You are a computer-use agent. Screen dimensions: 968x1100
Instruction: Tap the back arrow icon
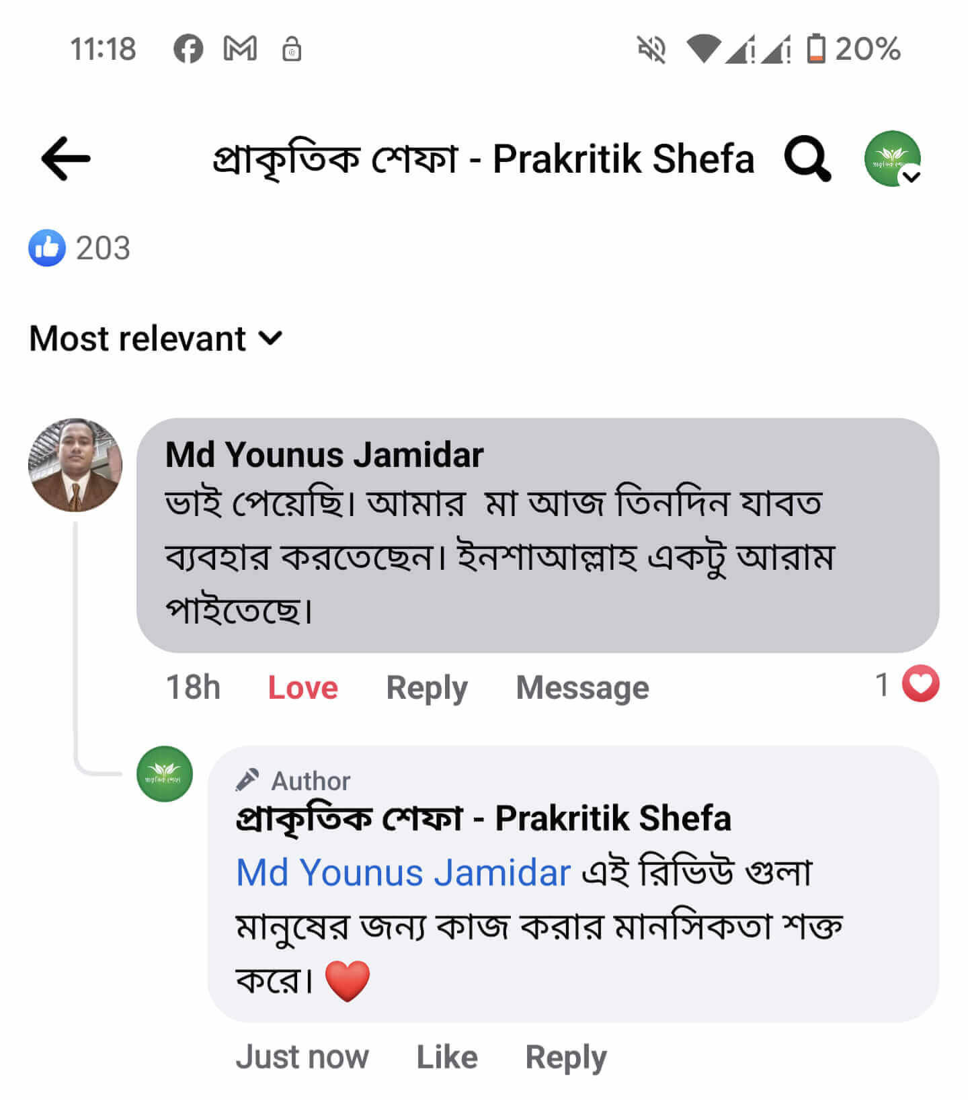66,159
